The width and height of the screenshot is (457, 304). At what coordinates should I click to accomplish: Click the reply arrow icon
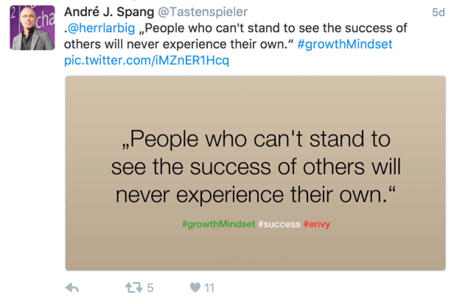tap(72, 287)
